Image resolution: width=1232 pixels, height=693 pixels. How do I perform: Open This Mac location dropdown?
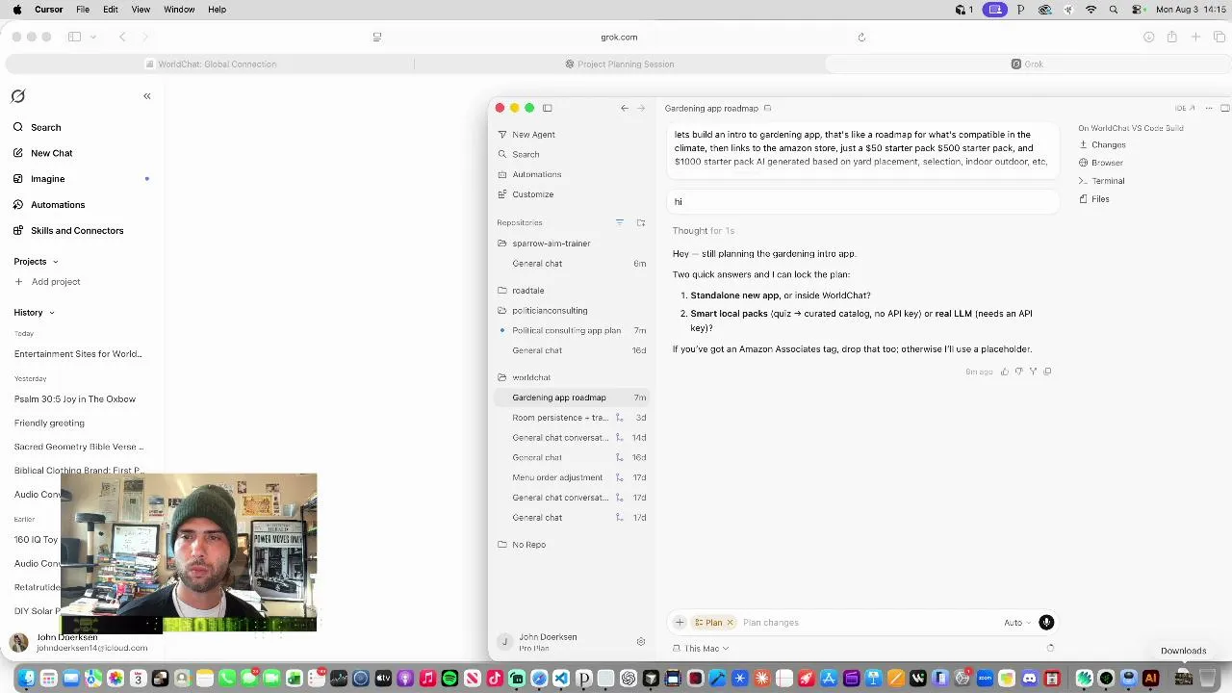click(x=701, y=649)
